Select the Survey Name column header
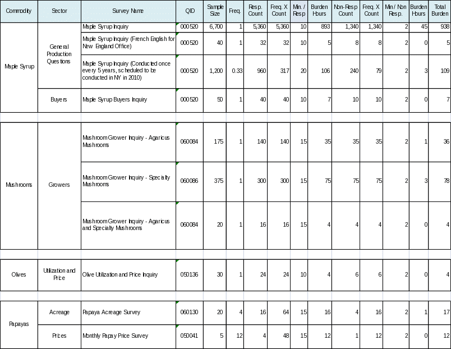 point(128,11)
